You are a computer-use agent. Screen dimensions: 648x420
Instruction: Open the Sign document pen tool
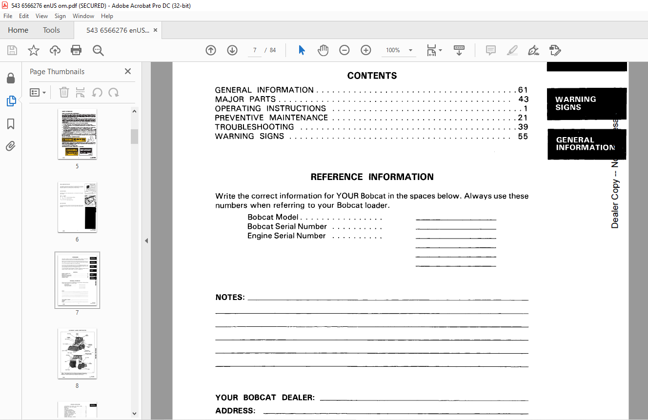(534, 50)
